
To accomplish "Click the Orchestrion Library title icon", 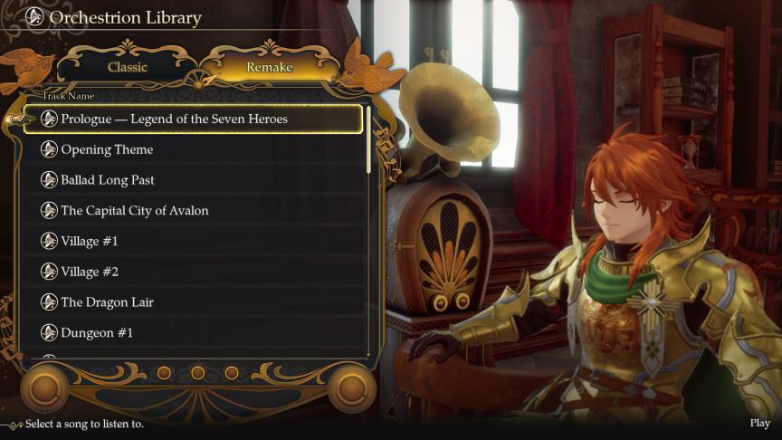I will coord(35,17).
